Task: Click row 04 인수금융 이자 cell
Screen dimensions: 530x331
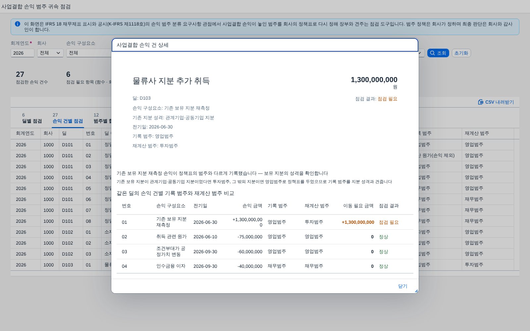Action: click(171, 266)
